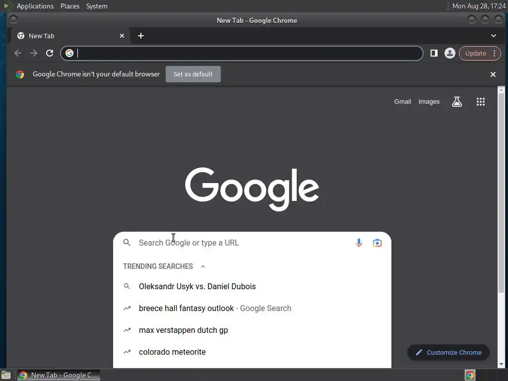This screenshot has width=508, height=381.
Task: Click the Chrome icon in the infobar
Action: coord(20,74)
